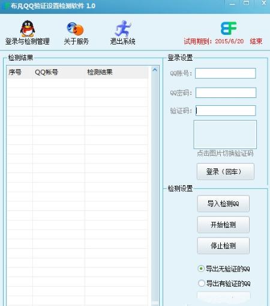This screenshot has height=306, width=270.
Task: Click the 序号 column header
Action: tap(20, 72)
